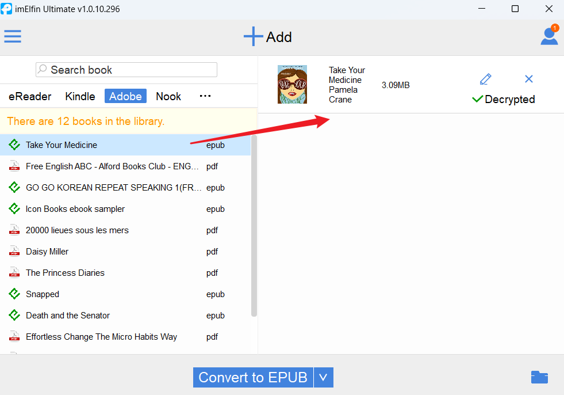
Task: Click the imElfin app logo in title bar
Action: [x=6, y=9]
